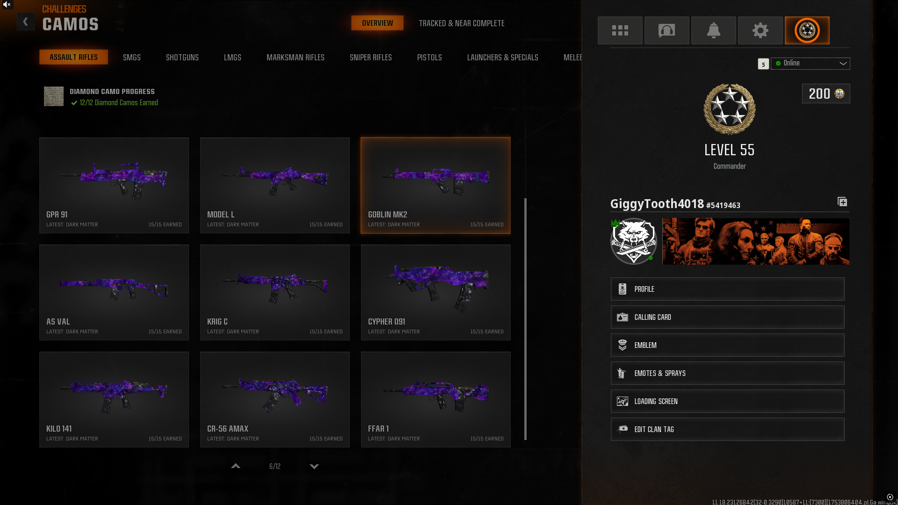Open the Krig C camo card
Image resolution: width=898 pixels, height=505 pixels.
[275, 292]
